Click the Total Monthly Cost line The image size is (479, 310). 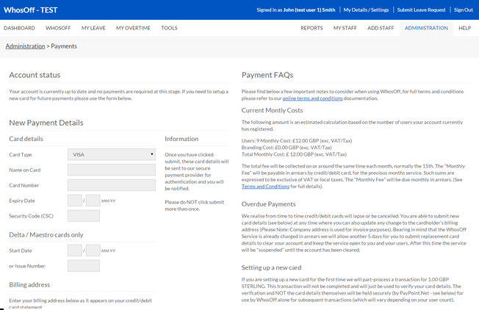pyautogui.click(x=294, y=154)
